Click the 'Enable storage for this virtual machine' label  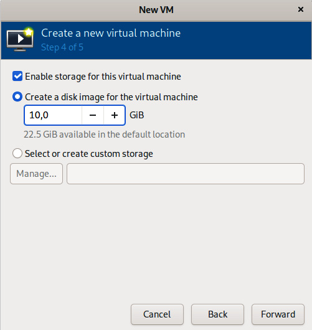coord(103,77)
